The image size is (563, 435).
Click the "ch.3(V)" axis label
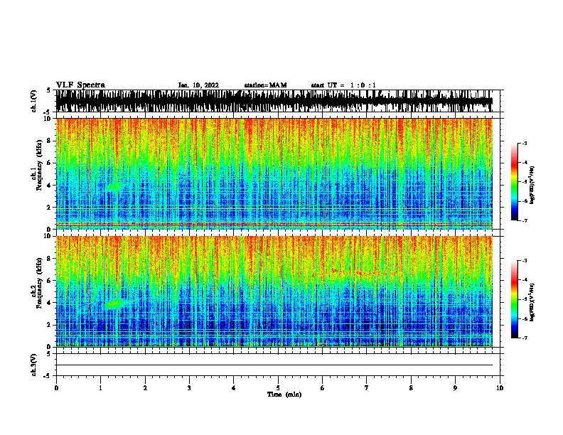[x=33, y=365]
